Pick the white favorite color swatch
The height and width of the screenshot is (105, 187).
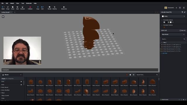(x=171, y=22)
